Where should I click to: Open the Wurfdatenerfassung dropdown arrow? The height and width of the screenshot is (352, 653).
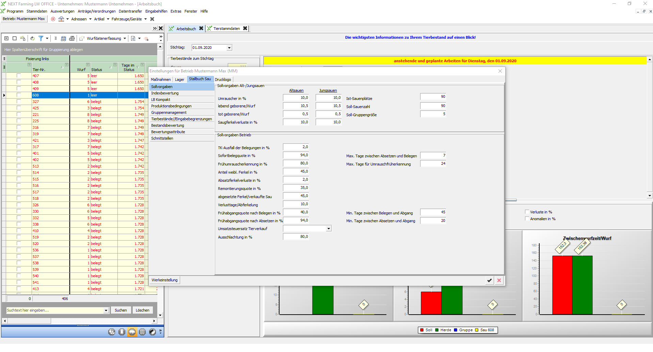coord(125,38)
